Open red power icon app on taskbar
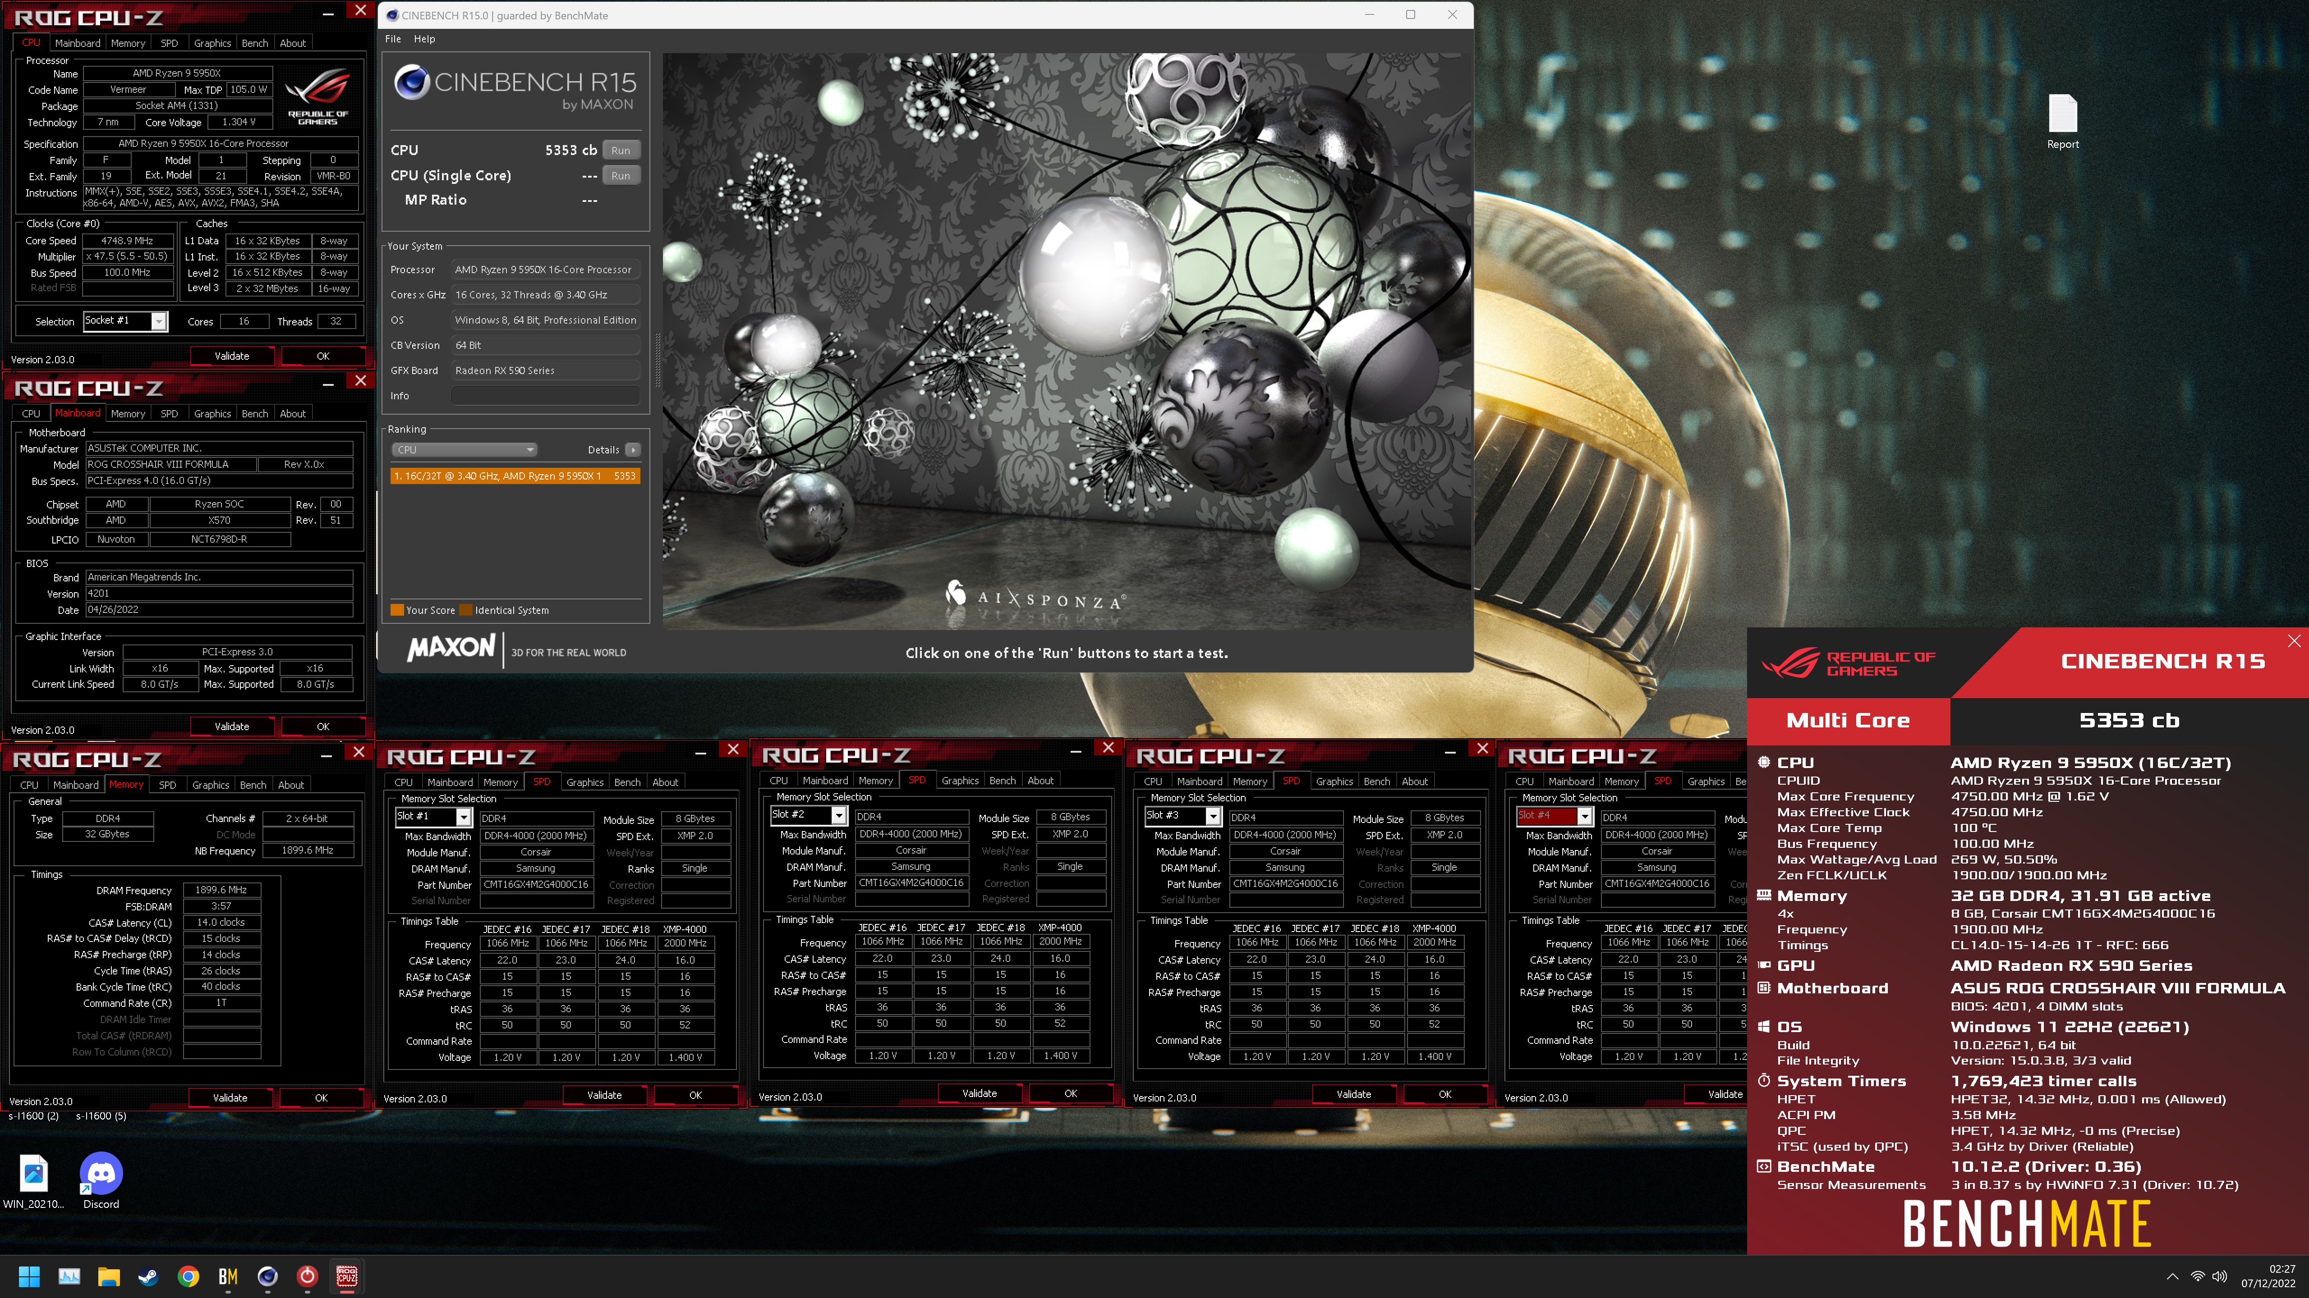Image resolution: width=2309 pixels, height=1298 pixels. (307, 1275)
